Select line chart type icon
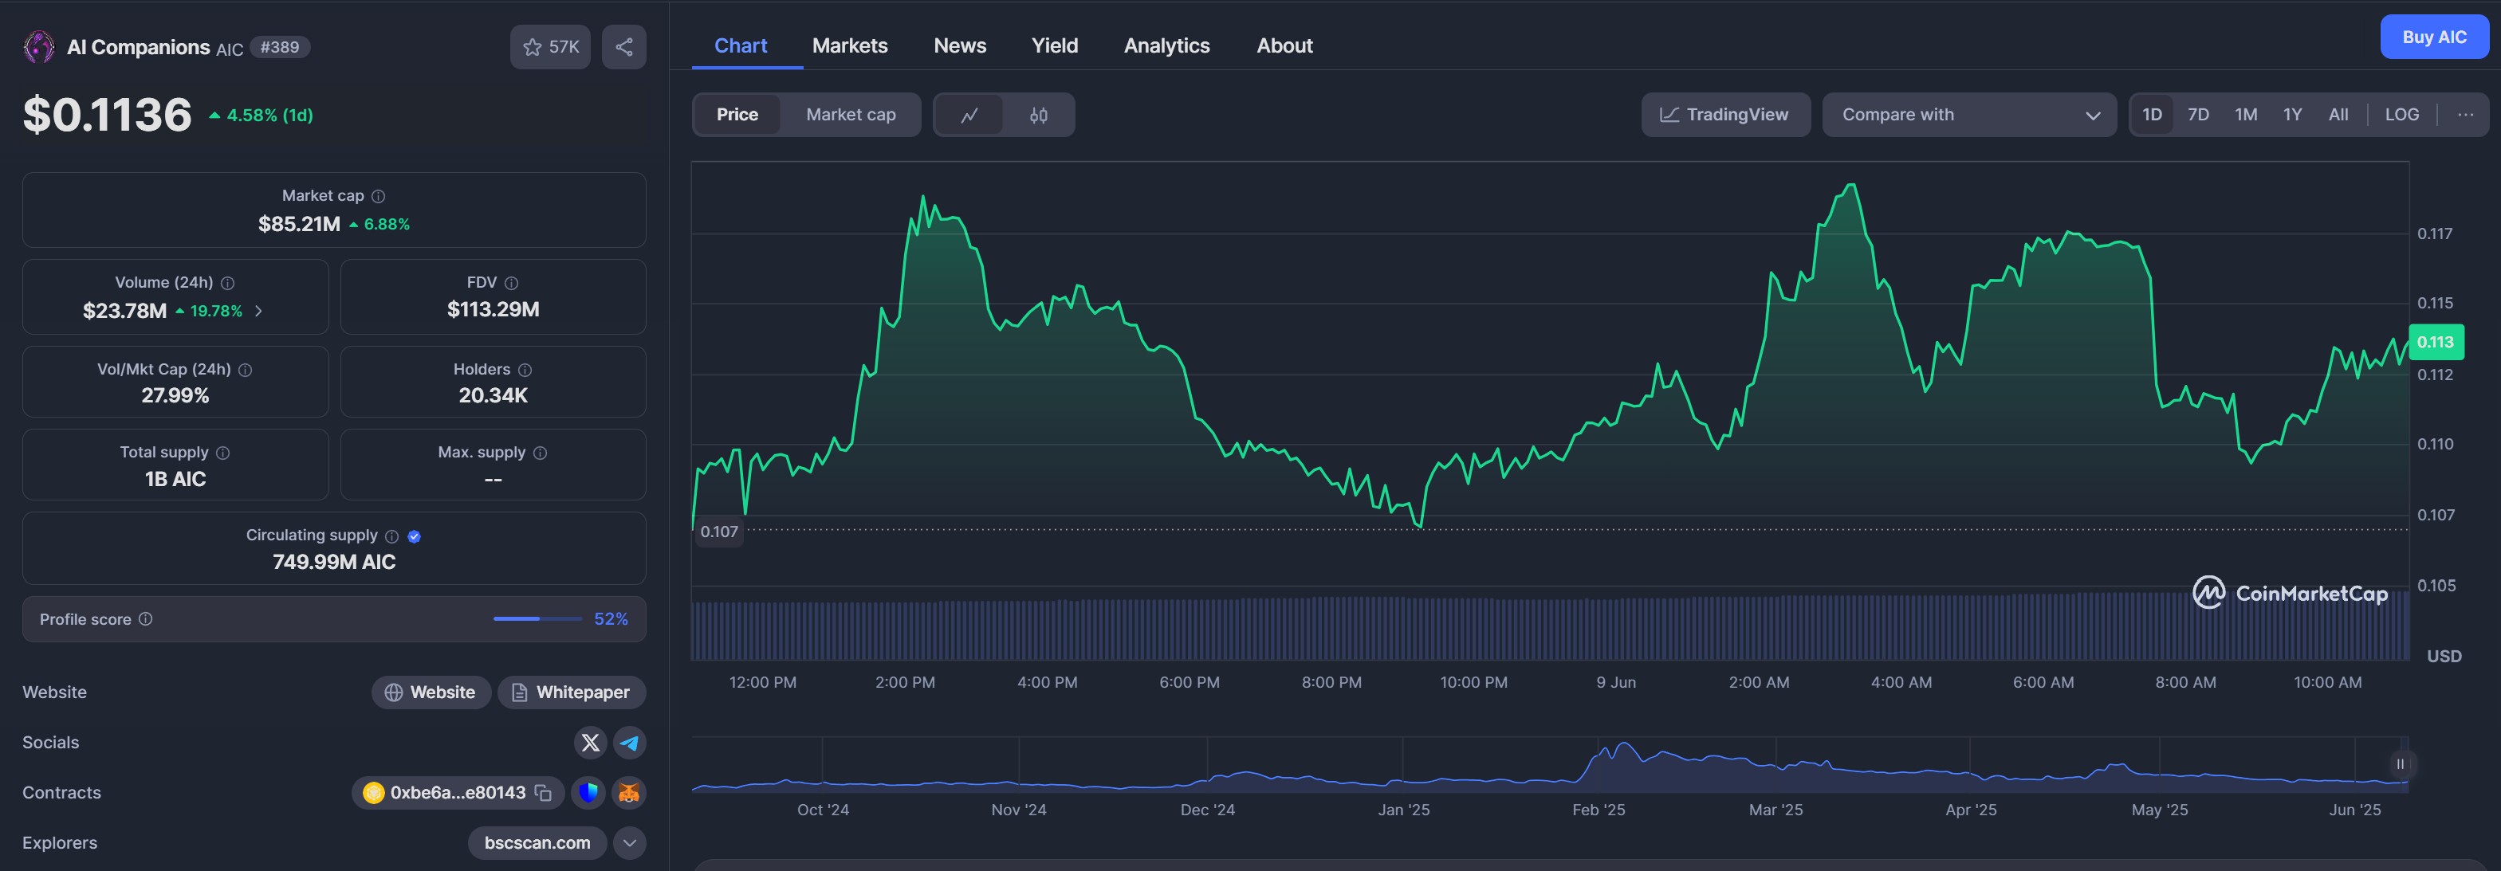 click(969, 116)
